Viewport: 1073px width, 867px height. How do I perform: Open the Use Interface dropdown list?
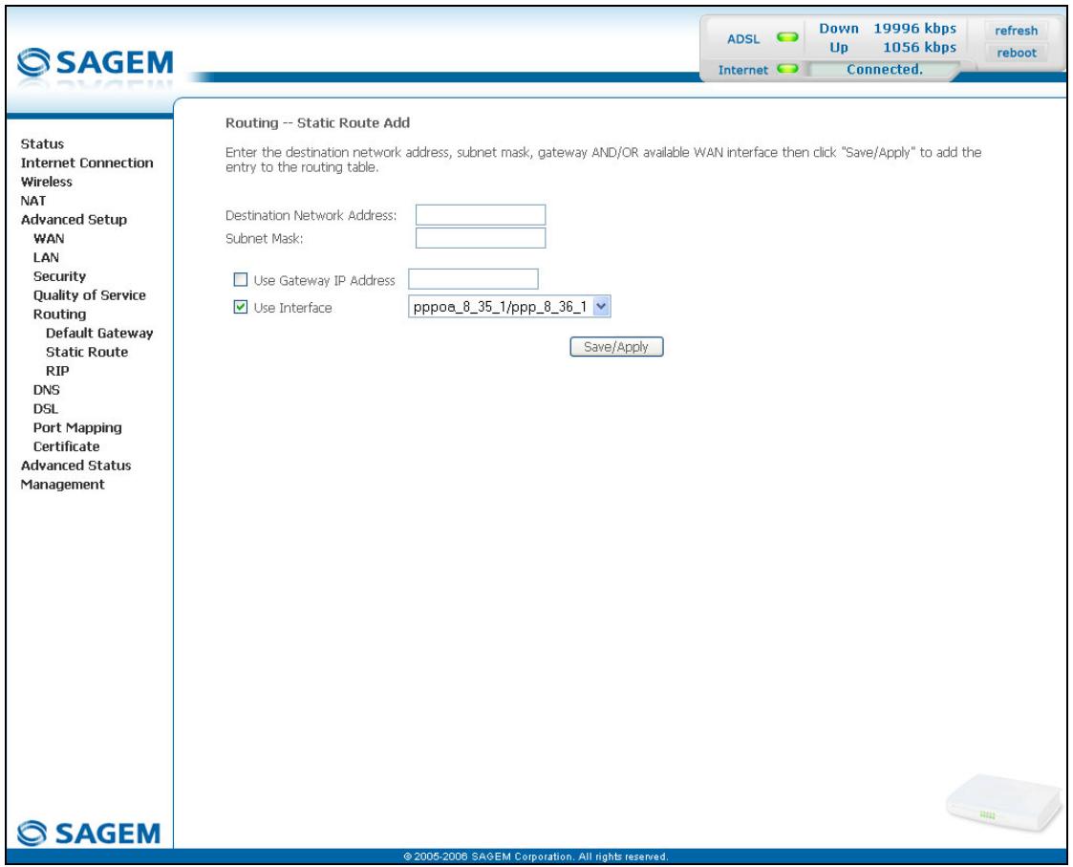(509, 307)
